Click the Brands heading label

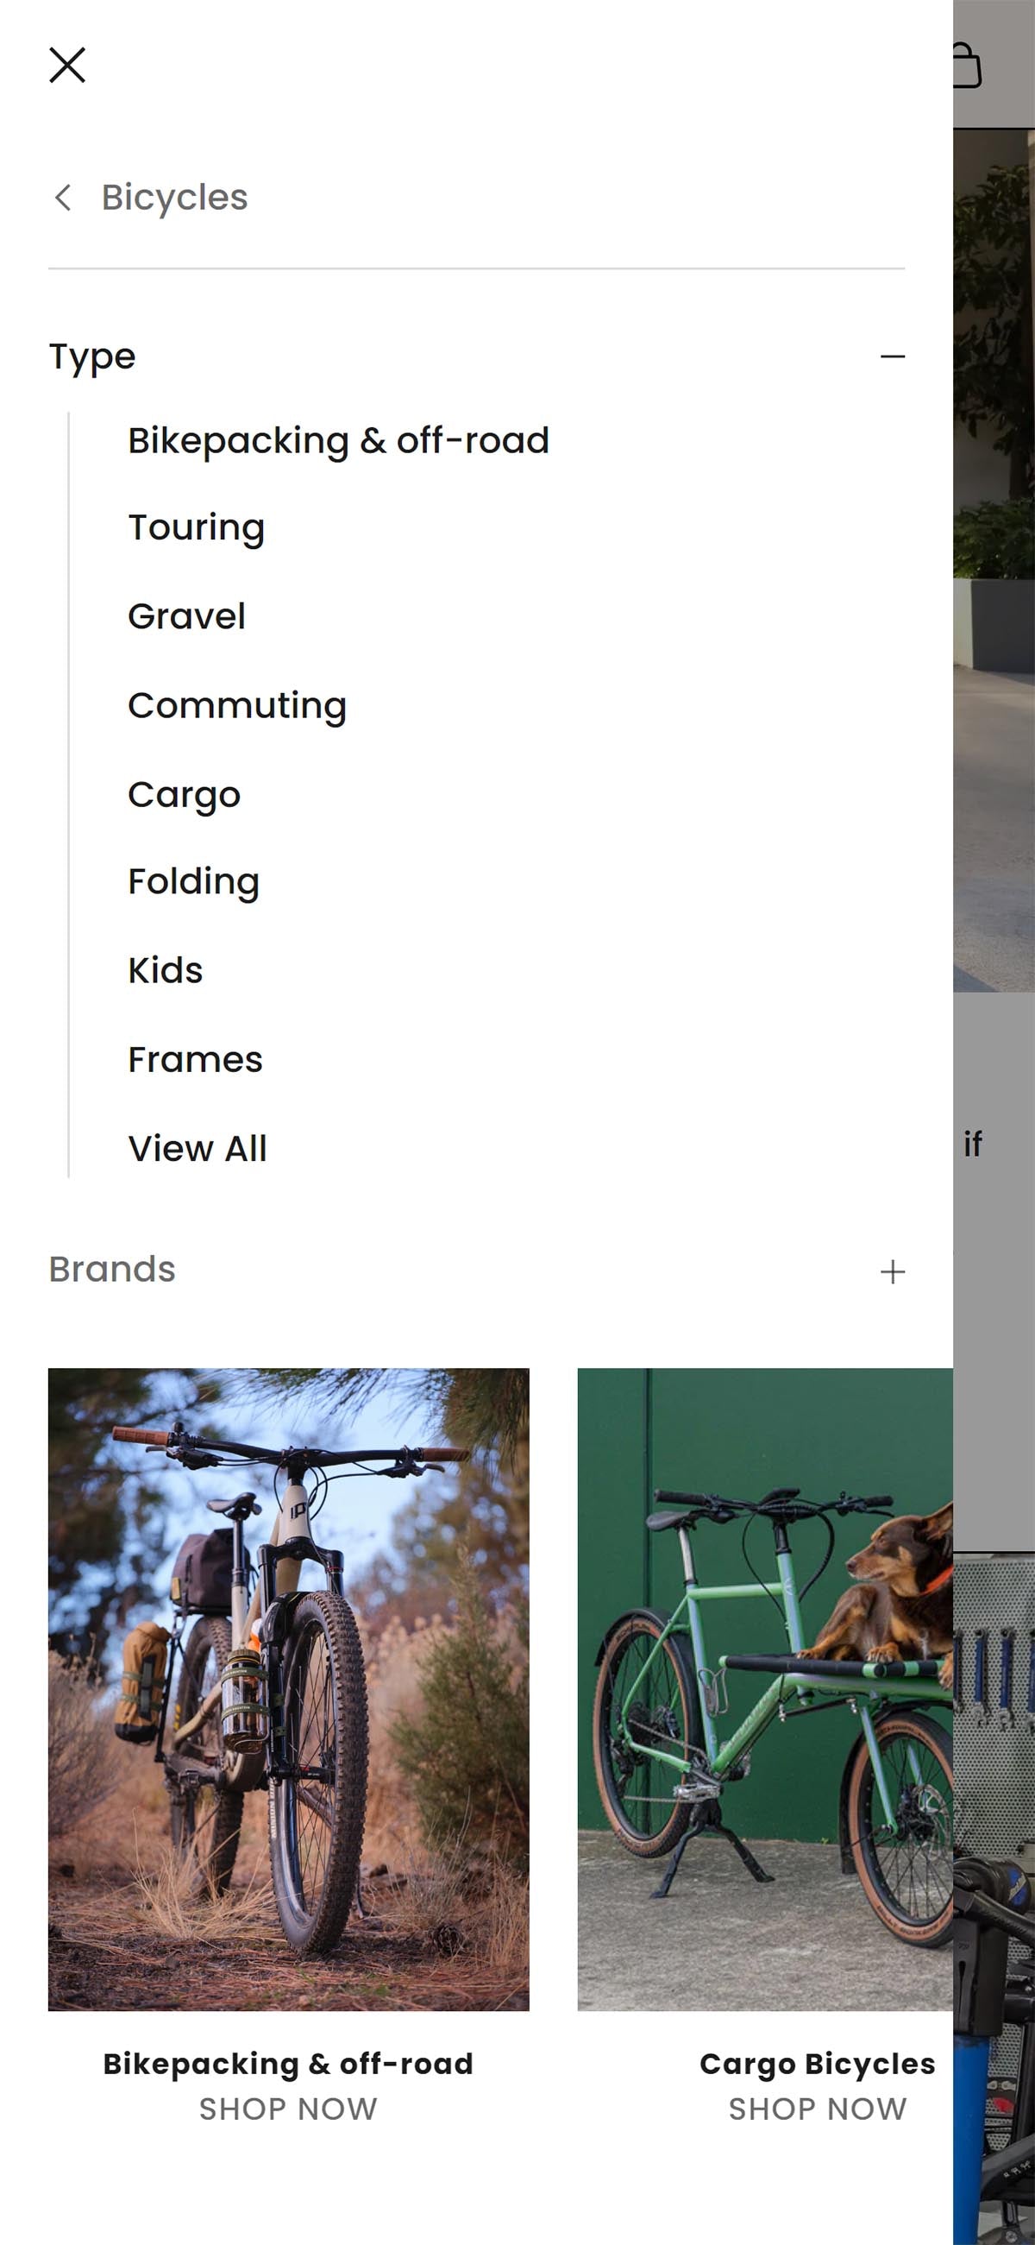pos(111,1270)
